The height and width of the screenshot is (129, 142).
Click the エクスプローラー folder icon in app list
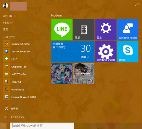7,74
